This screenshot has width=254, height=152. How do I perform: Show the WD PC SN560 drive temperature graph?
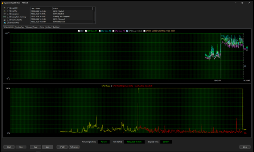(x=145, y=31)
